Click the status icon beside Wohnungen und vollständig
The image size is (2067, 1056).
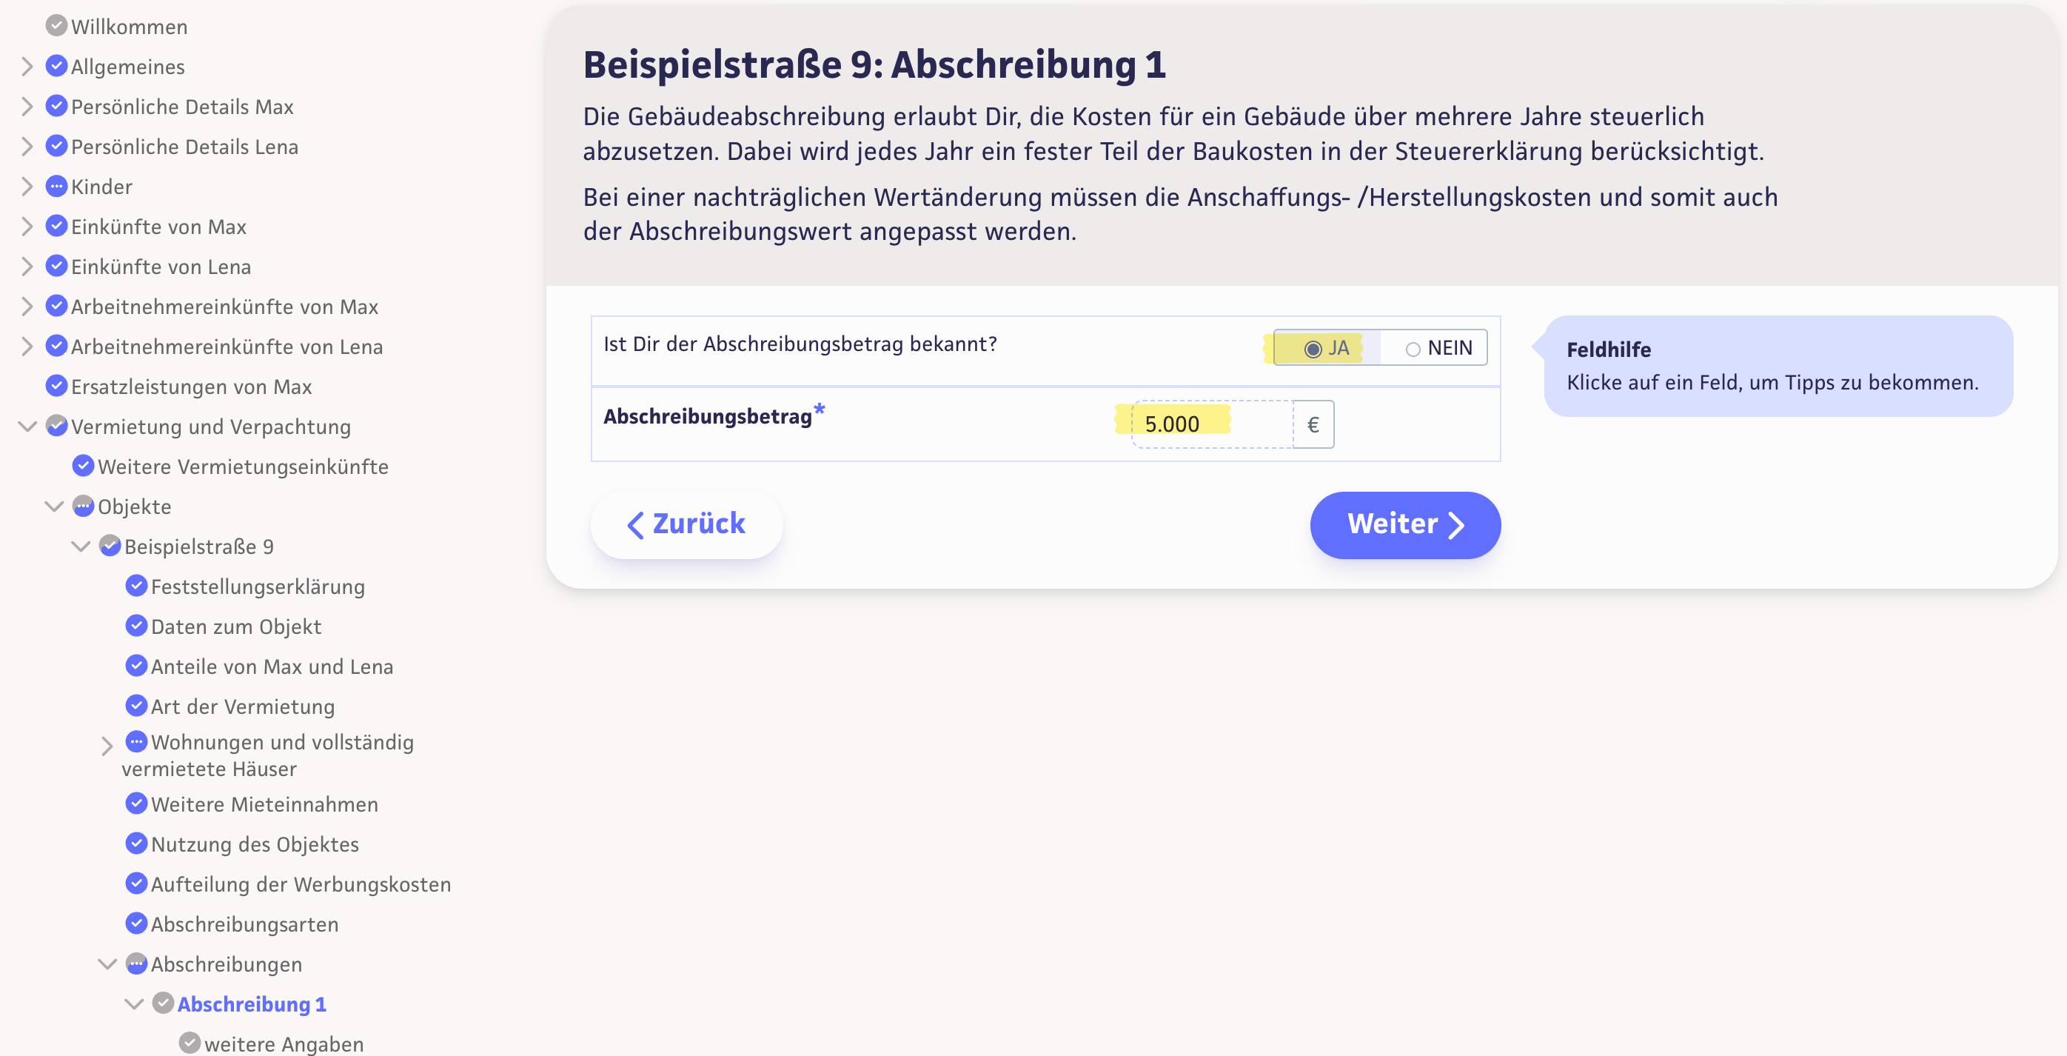pyautogui.click(x=136, y=741)
